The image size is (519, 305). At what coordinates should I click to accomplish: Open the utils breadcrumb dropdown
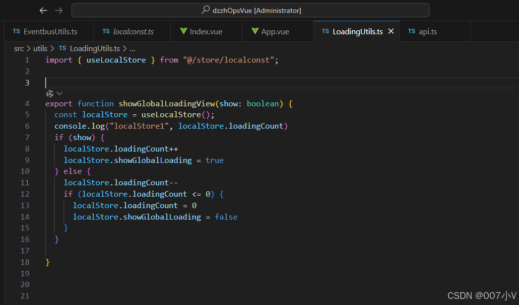(x=40, y=48)
